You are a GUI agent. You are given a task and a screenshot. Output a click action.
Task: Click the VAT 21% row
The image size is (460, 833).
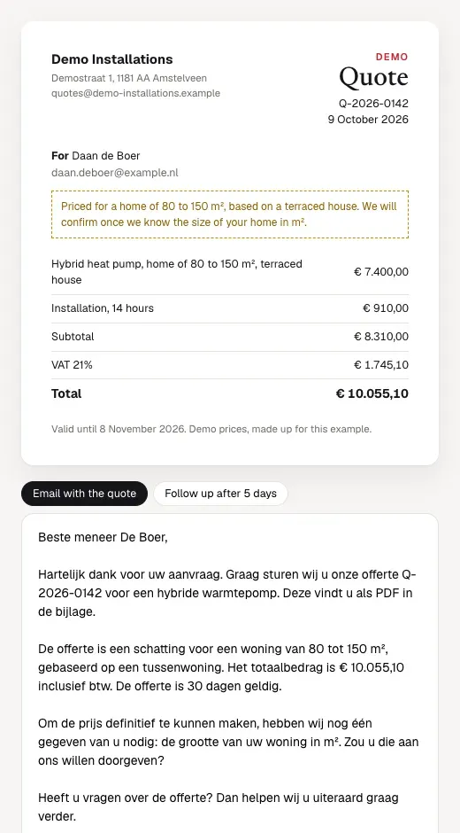pyautogui.click(x=230, y=365)
